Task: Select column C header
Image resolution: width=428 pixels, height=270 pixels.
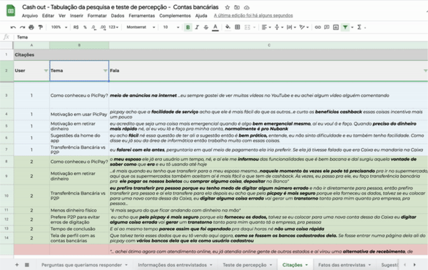Action: pyautogui.click(x=268, y=45)
